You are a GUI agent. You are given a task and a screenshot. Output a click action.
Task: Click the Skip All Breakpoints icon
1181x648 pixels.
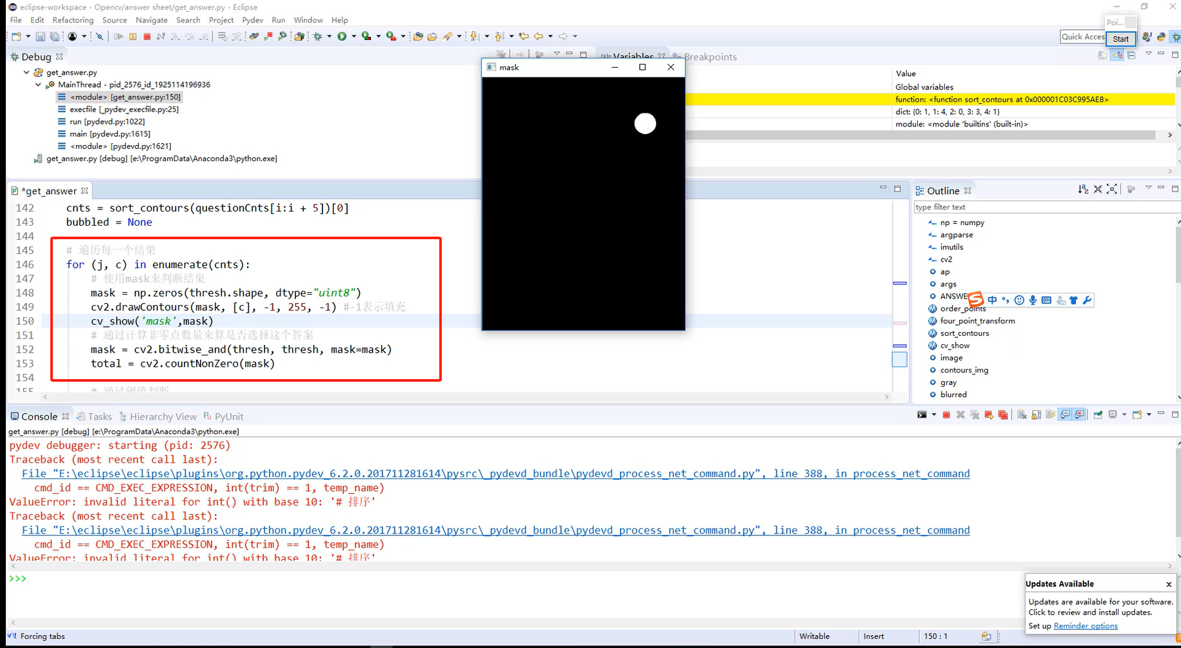pos(99,36)
